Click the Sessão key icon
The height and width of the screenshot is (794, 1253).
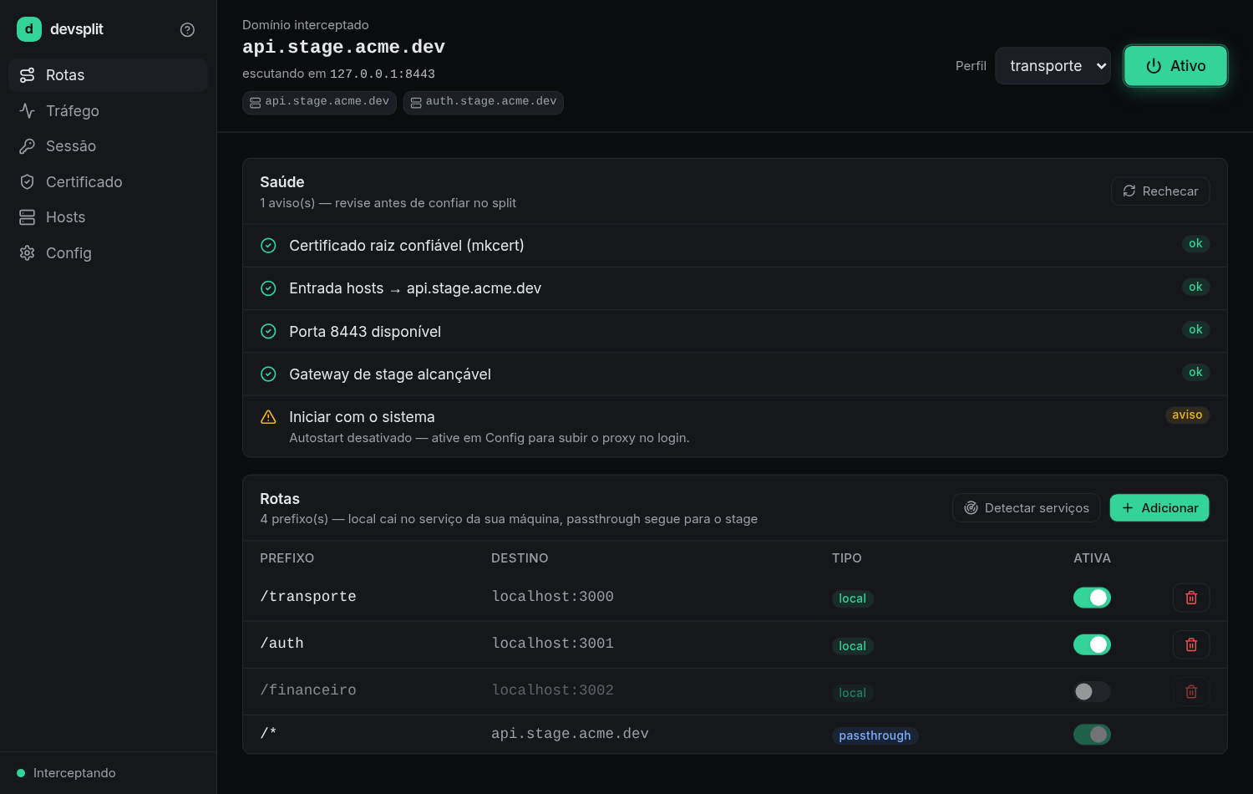[28, 146]
